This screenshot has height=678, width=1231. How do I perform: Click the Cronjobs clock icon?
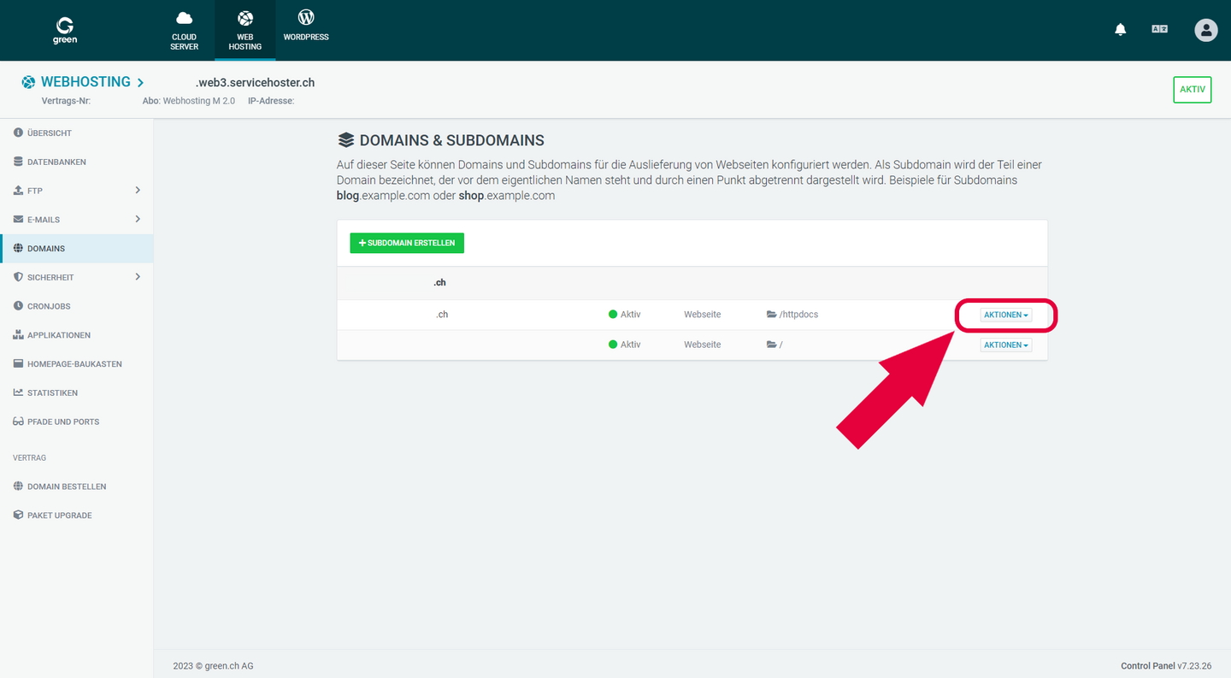18,306
